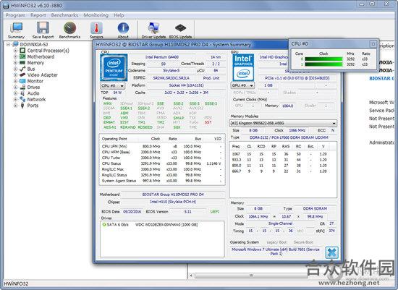Open the Help menu
Viewport: 398px width, 290px height.
(119, 15)
